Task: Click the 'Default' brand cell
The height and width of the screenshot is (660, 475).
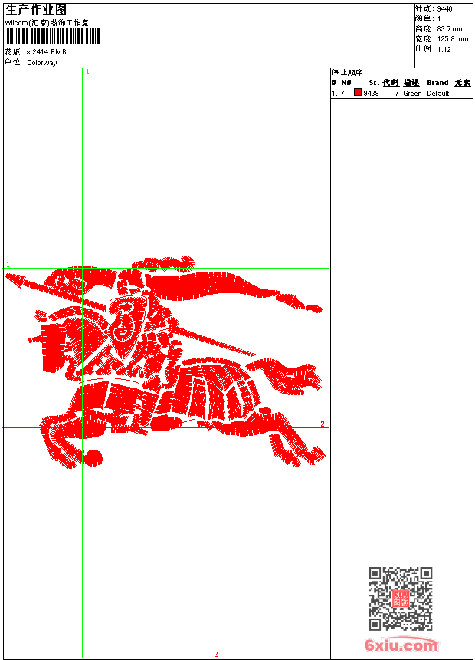Action: click(438, 94)
